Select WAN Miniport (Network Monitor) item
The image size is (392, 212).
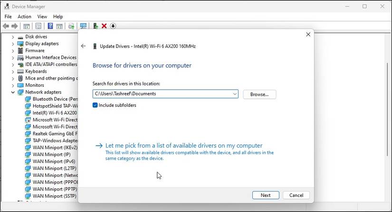[x=55, y=175]
